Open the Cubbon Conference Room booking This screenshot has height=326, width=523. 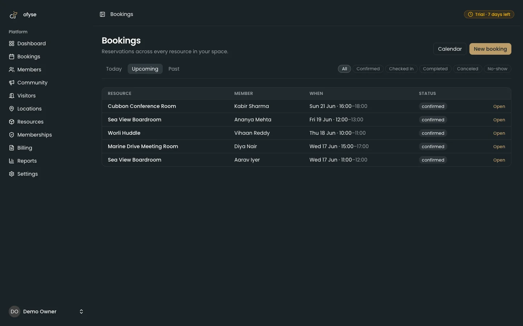click(499, 106)
